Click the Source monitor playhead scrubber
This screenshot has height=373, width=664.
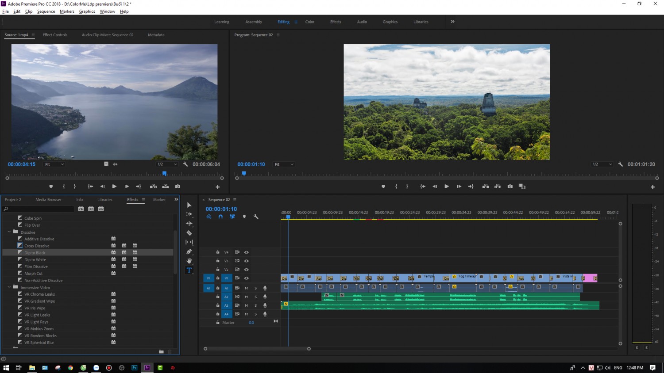pyautogui.click(x=165, y=174)
